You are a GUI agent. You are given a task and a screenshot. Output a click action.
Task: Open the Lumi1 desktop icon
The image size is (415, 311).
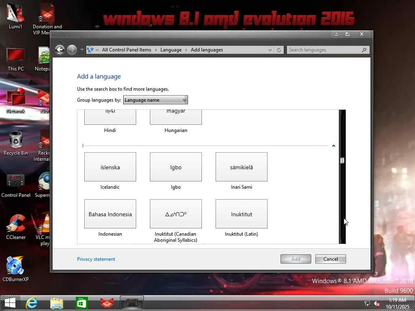click(x=15, y=16)
